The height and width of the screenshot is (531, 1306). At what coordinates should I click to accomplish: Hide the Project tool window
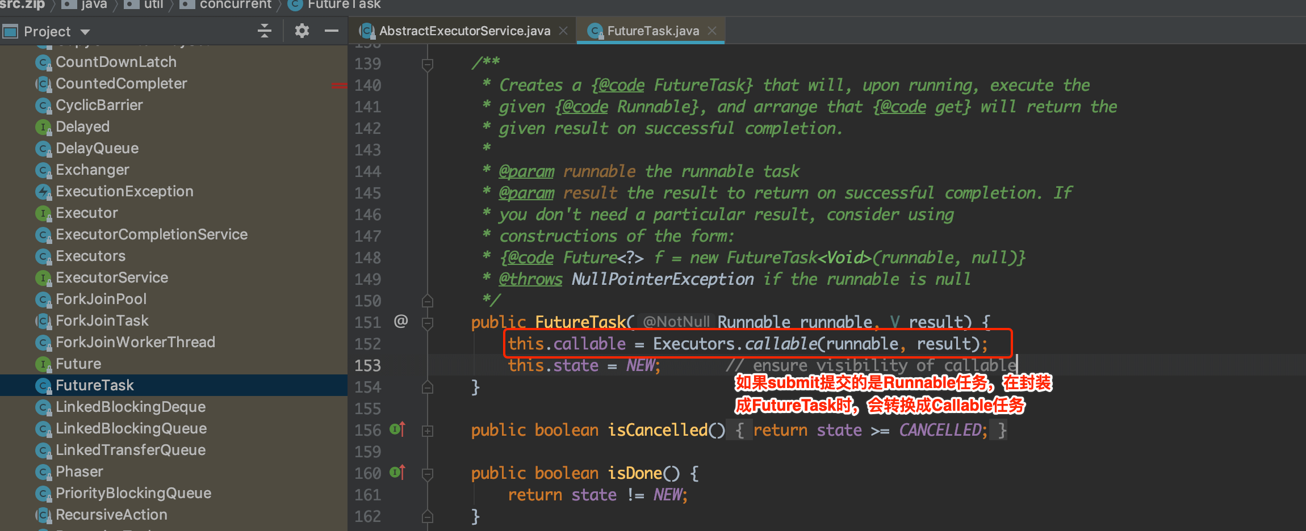pos(332,31)
